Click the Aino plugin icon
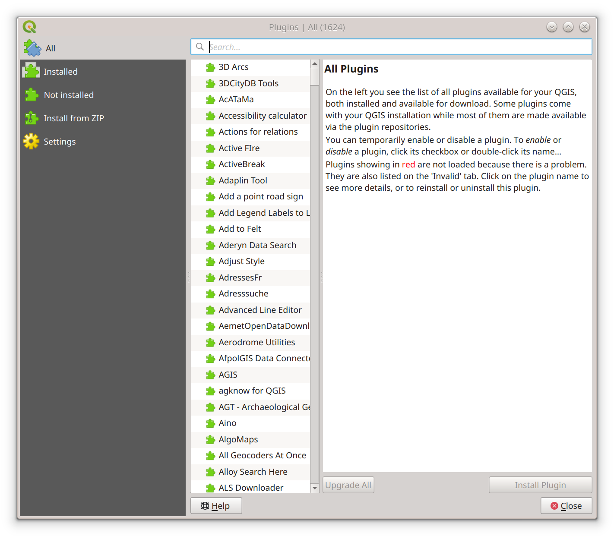This screenshot has width=614, height=536. tap(210, 423)
